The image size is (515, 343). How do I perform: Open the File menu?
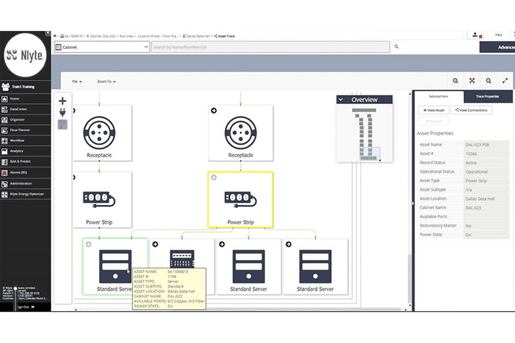click(x=77, y=82)
